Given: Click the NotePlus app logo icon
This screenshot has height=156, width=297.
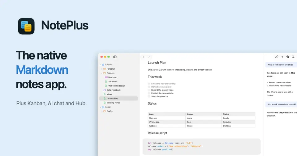Looking at the screenshot, I should [x=26, y=26].
